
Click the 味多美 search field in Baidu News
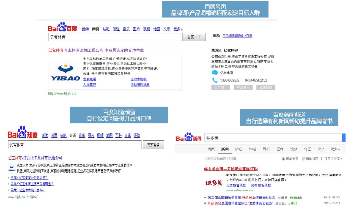(x=272, y=138)
